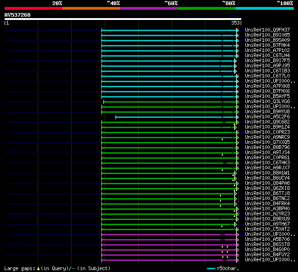This screenshot has width=298, height=272.
Task: Click the query end position 353 label
Action: click(235, 23)
